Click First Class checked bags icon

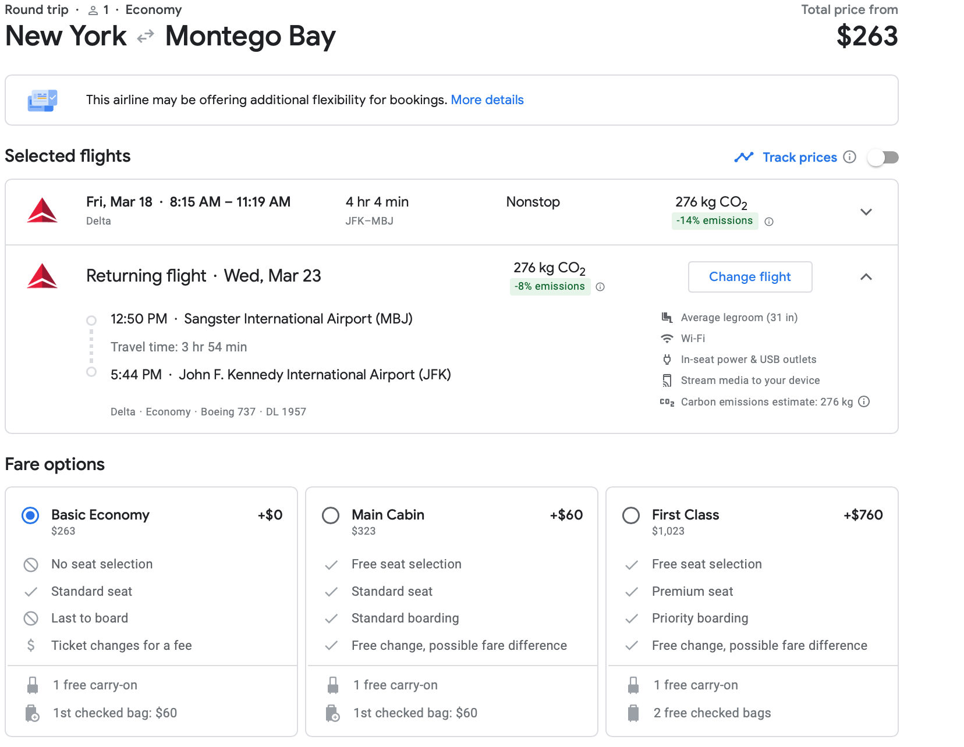[x=633, y=713]
